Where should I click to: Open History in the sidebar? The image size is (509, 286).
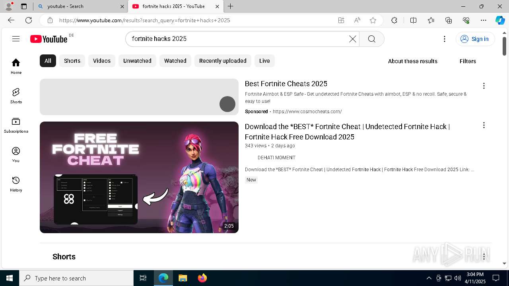pyautogui.click(x=16, y=184)
